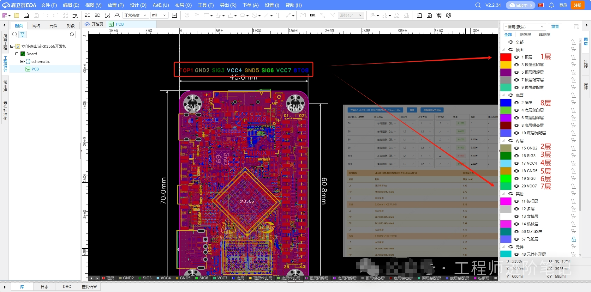Select the text tool in the toolbar
591x292 pixels.
278,15
